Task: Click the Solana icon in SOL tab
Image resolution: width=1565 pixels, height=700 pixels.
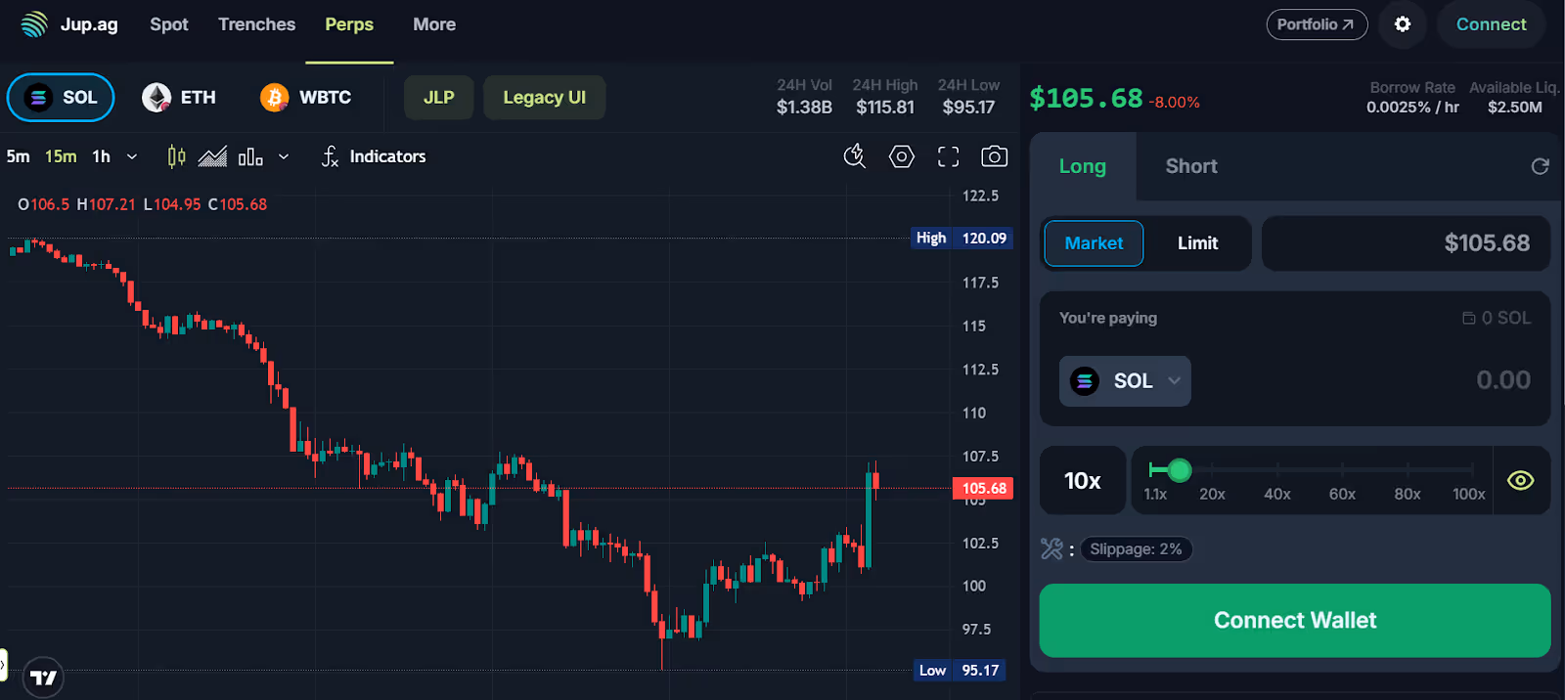Action: tap(38, 98)
